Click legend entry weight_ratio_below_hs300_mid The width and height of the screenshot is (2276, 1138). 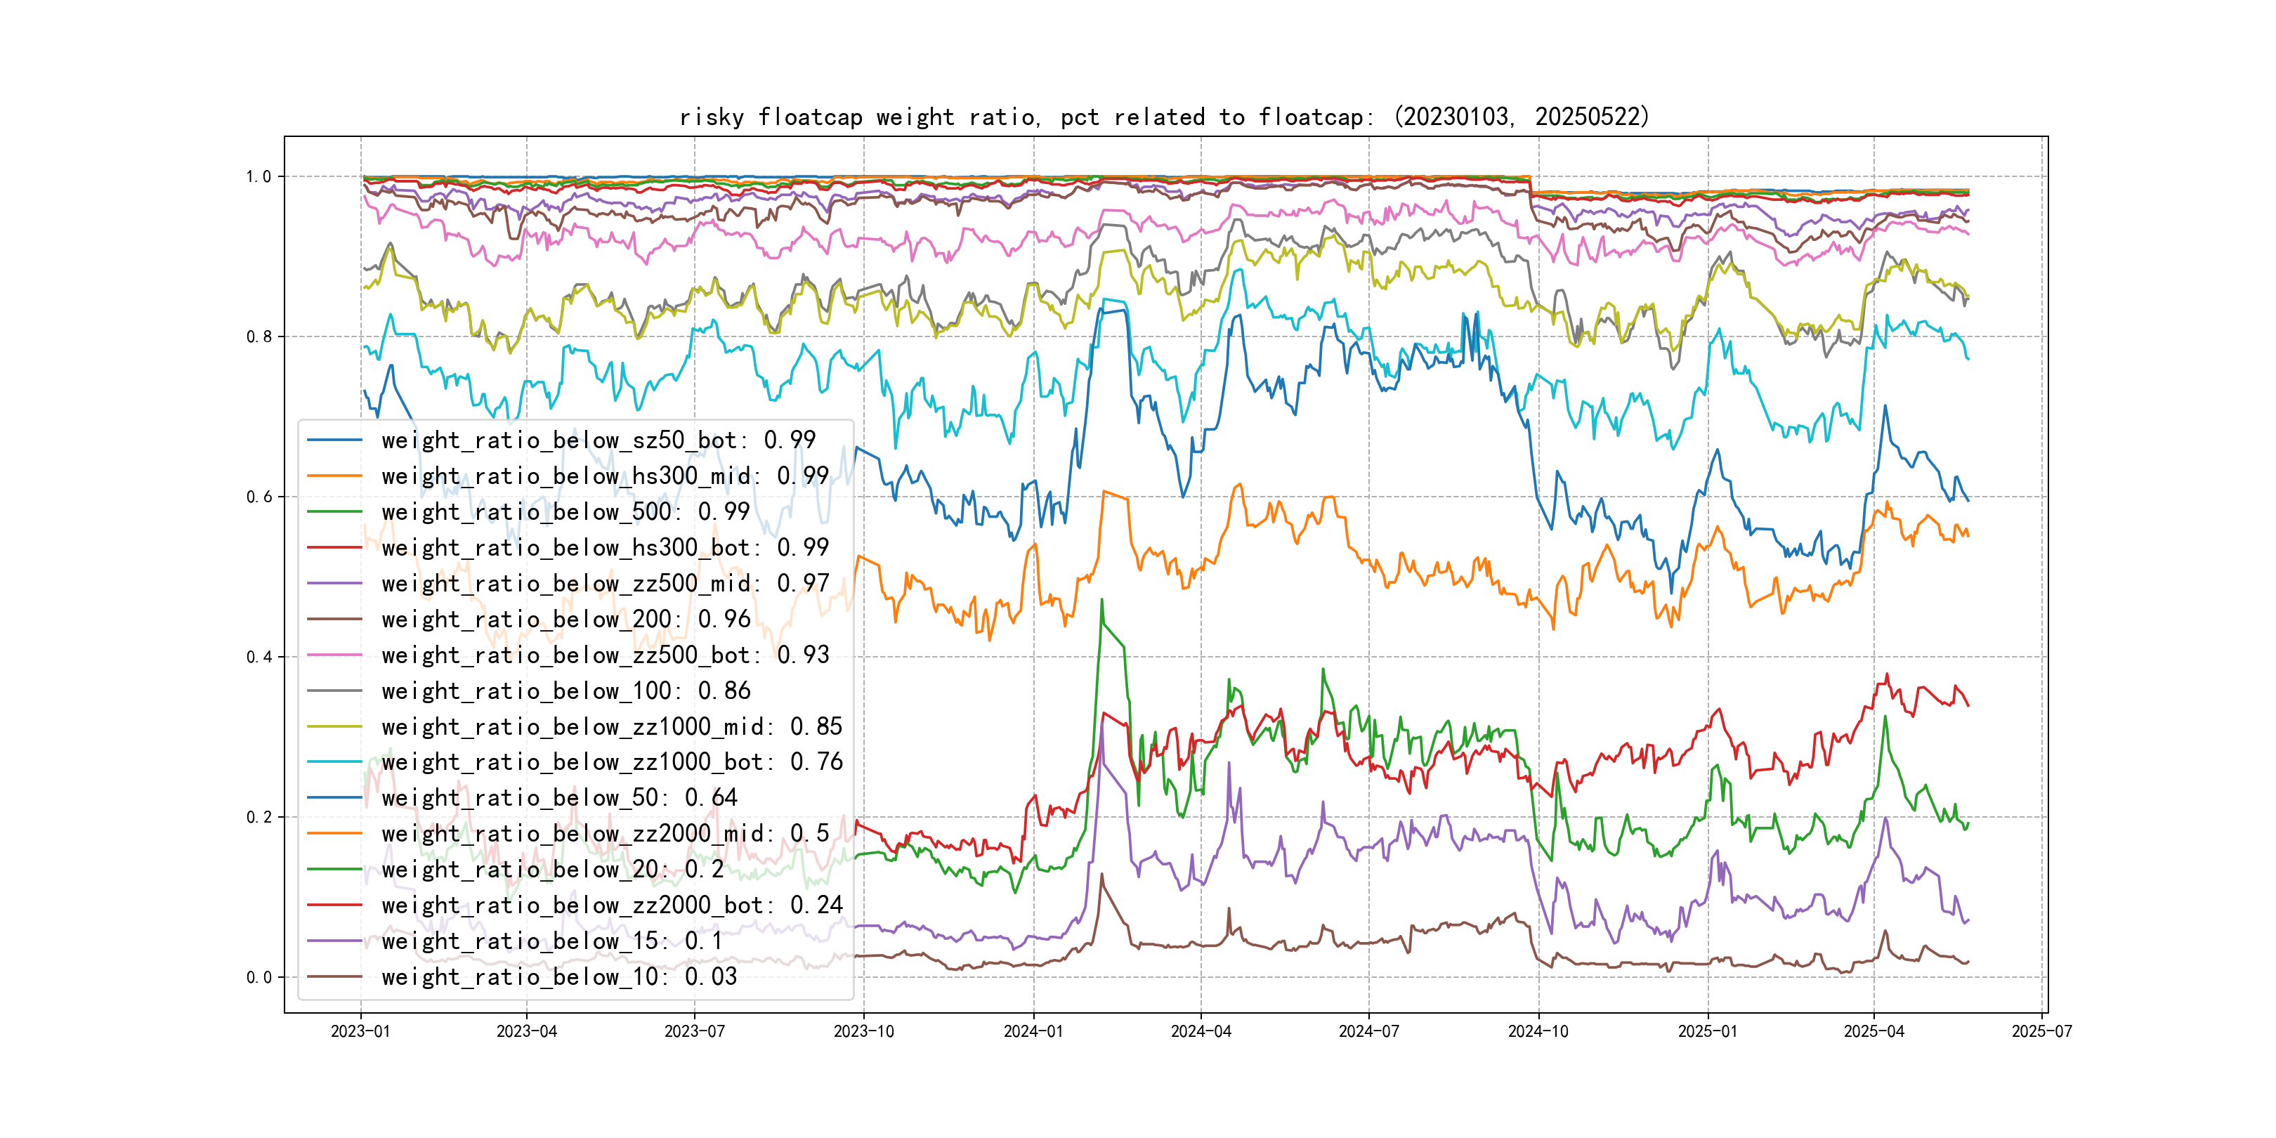click(x=604, y=476)
